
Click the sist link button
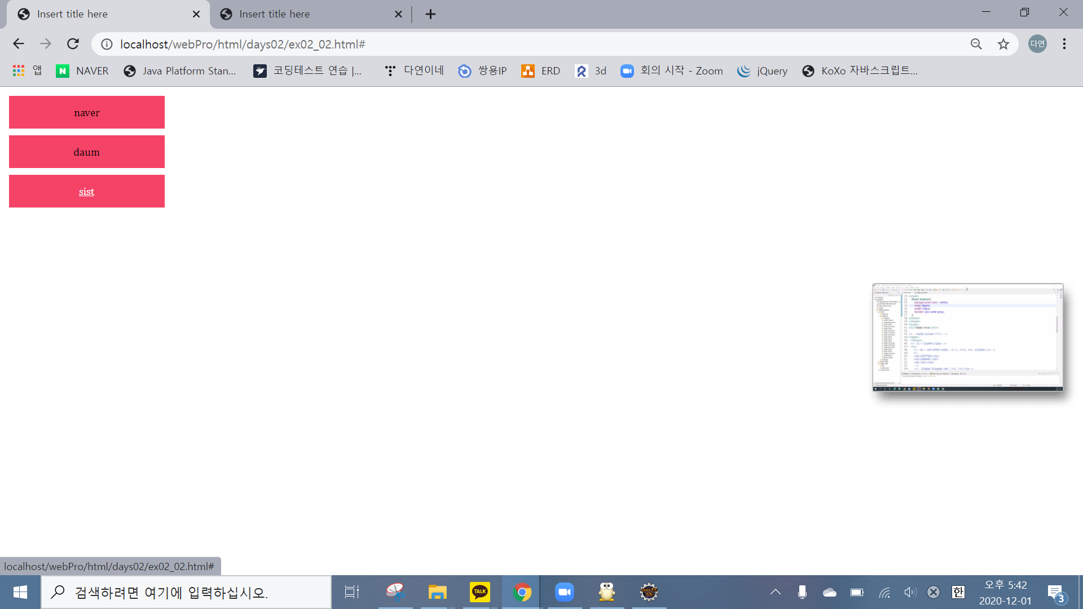[x=87, y=191]
